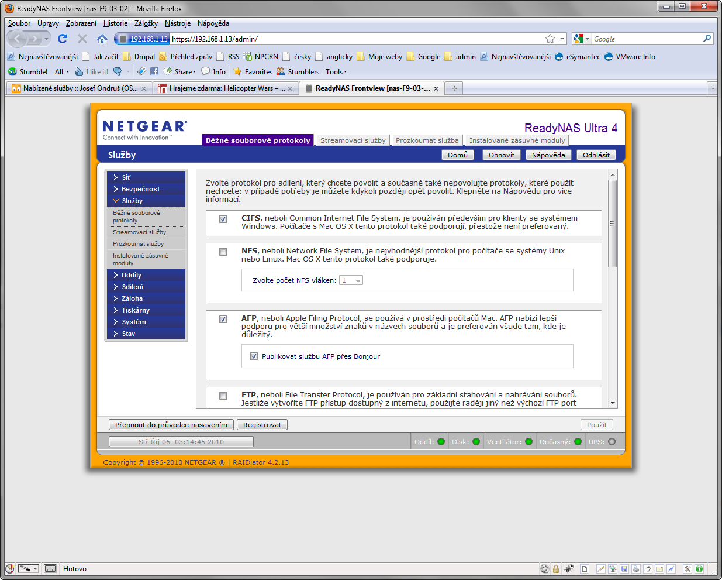
Task: Click the lightning bolt icon in status bar
Action: pyautogui.click(x=671, y=569)
